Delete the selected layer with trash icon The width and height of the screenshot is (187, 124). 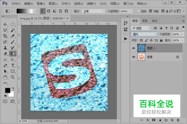178,120
